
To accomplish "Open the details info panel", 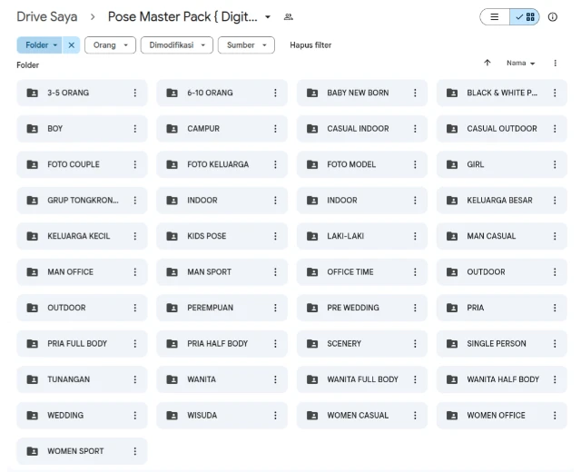I will click(553, 17).
